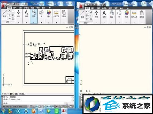Toggle Snap mode in left window status bar
Viewport: 153px width, 114px height.
coord(28,106)
